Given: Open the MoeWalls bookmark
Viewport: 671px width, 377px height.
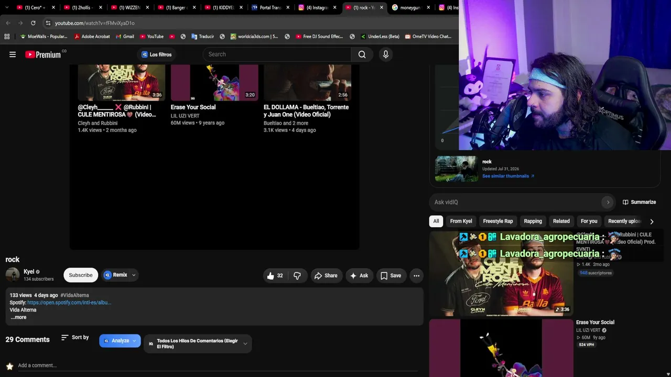Looking at the screenshot, I should 44,37.
